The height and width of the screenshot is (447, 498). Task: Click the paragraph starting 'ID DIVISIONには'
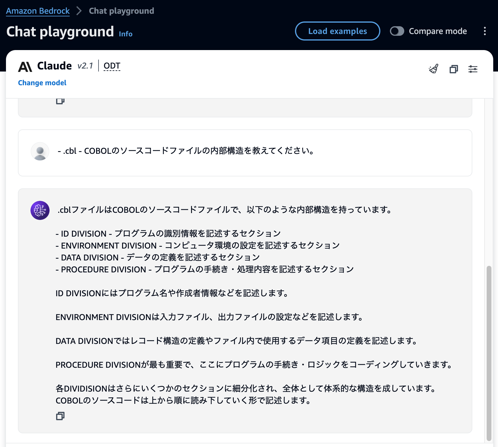pos(172,293)
